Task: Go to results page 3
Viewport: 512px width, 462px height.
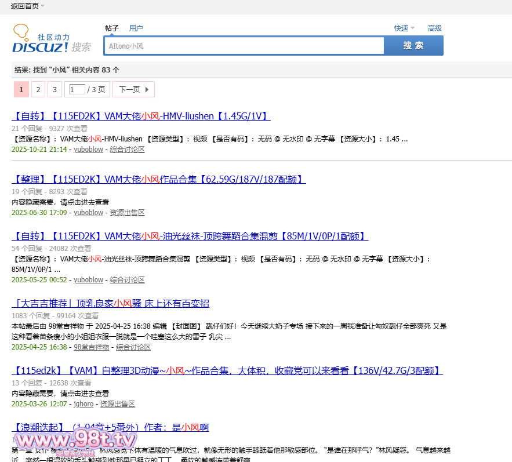Action: pyautogui.click(x=55, y=89)
